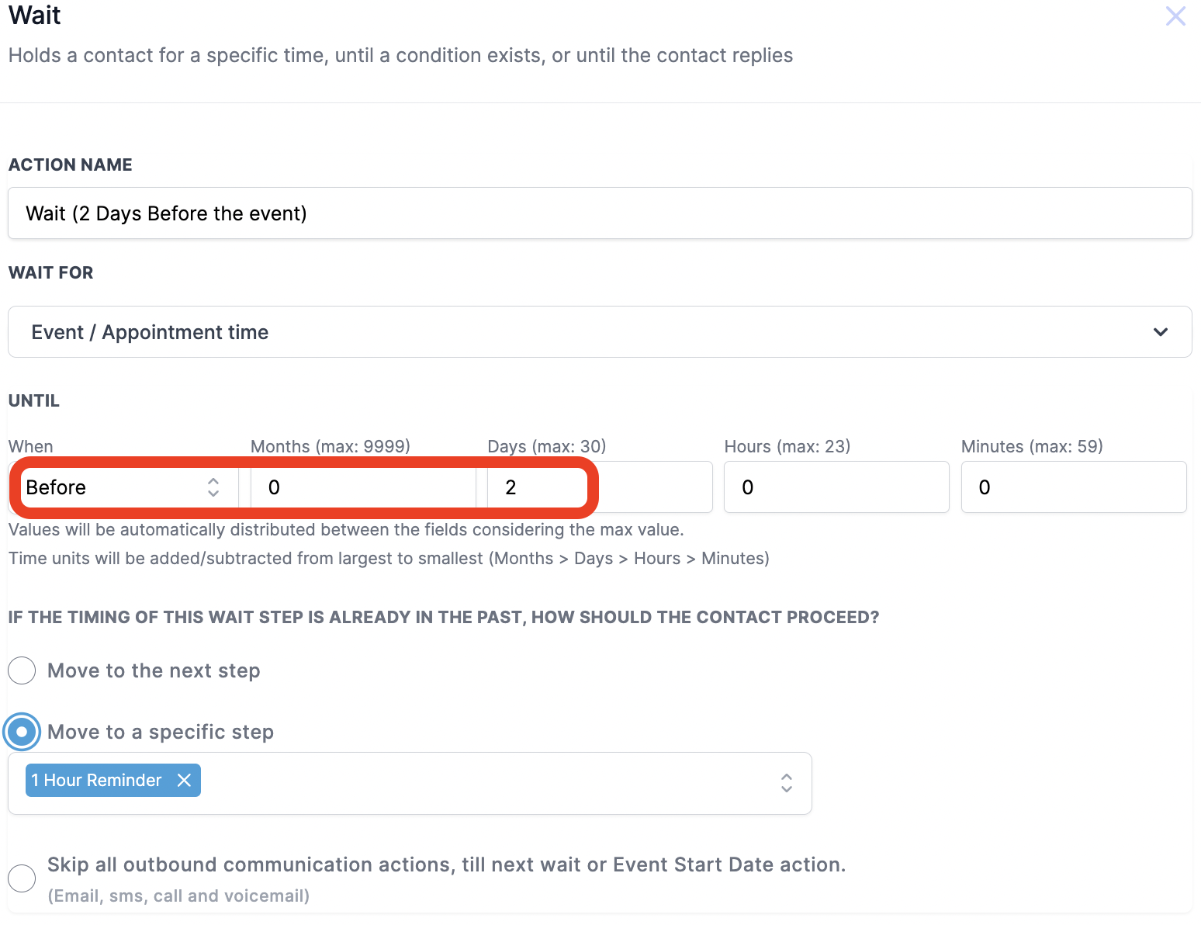The width and height of the screenshot is (1201, 925).
Task: Focus the Minutes value field
Action: point(1073,487)
